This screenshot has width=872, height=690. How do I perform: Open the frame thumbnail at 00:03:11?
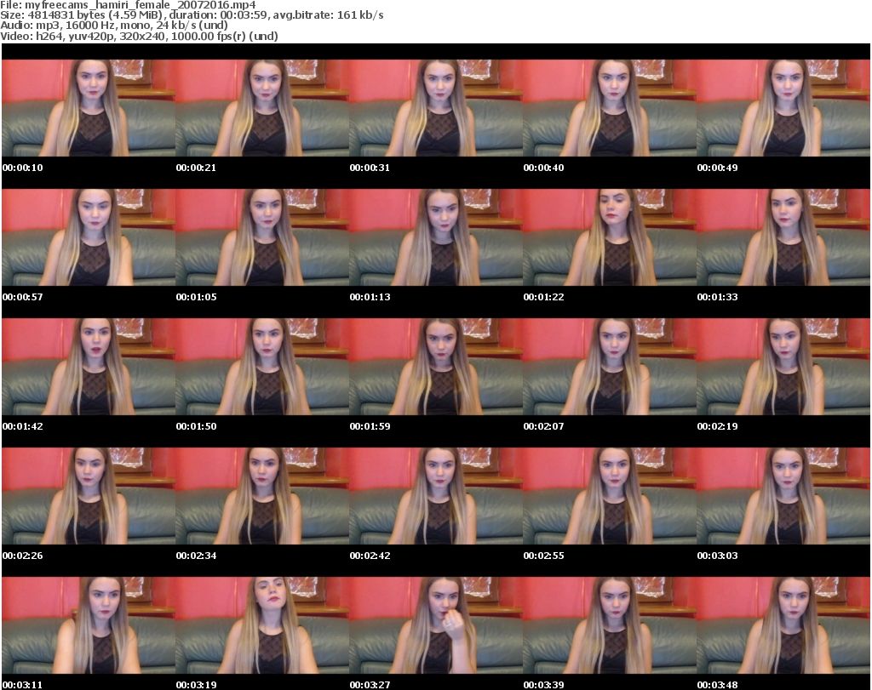point(89,625)
